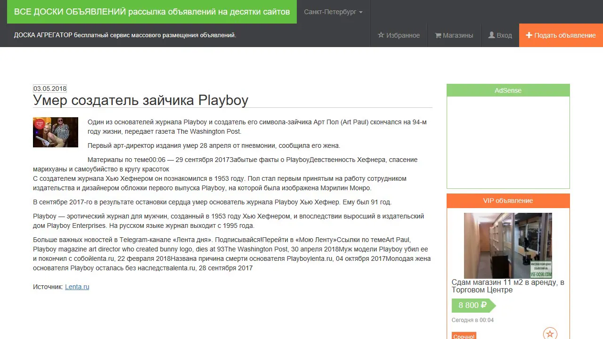This screenshot has width=603, height=339.
Task: Open the Санкт-Петербург city dropdown
Action: point(334,12)
